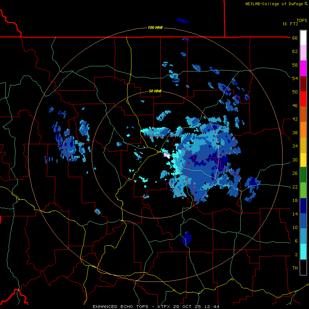Click the "TOPS" legend title
This screenshot has height=309, width=309.
point(302,21)
